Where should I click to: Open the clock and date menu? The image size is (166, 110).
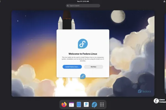coord(83,1)
